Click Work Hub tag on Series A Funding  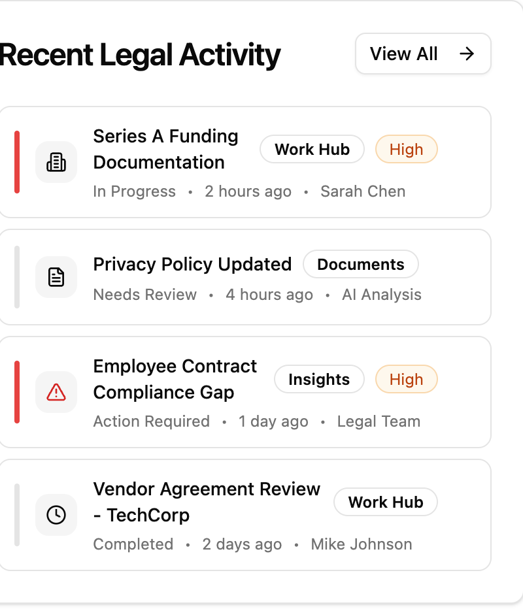312,150
